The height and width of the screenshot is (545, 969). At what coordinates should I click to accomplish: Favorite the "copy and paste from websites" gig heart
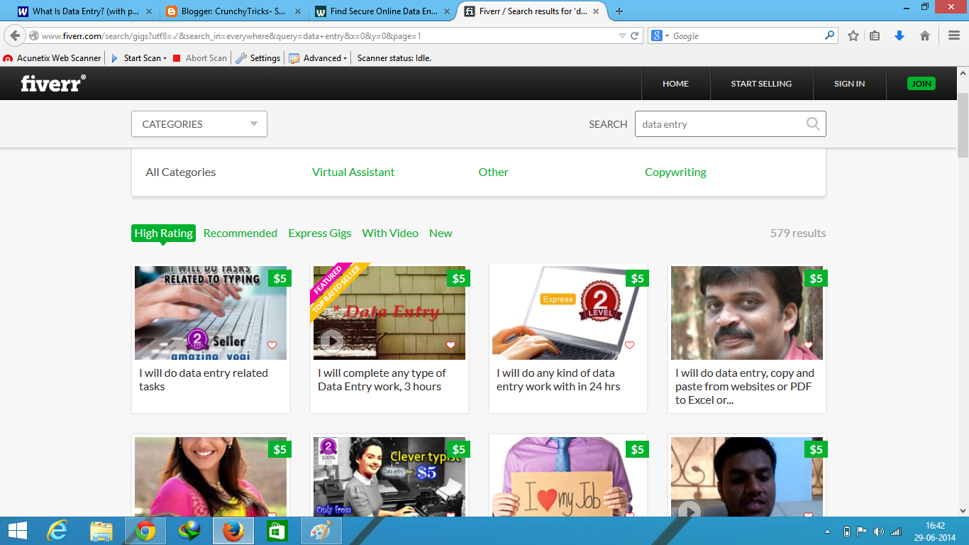808,346
